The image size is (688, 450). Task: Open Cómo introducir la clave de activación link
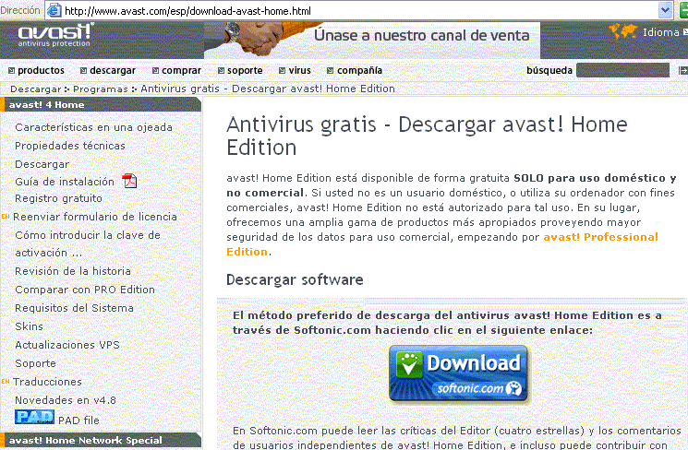pyautogui.click(x=88, y=244)
